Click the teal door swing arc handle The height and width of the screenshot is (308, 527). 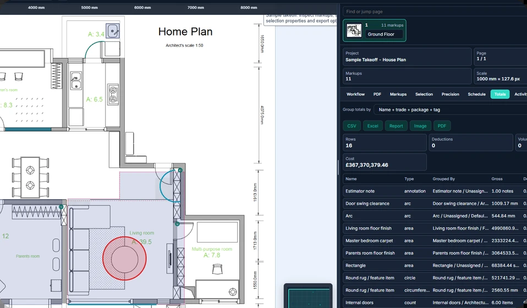pos(180,170)
